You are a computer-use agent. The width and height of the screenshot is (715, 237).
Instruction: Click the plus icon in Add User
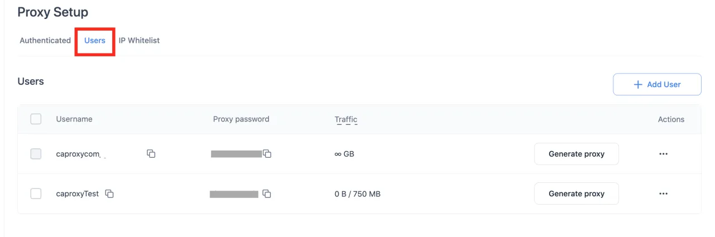coord(638,85)
